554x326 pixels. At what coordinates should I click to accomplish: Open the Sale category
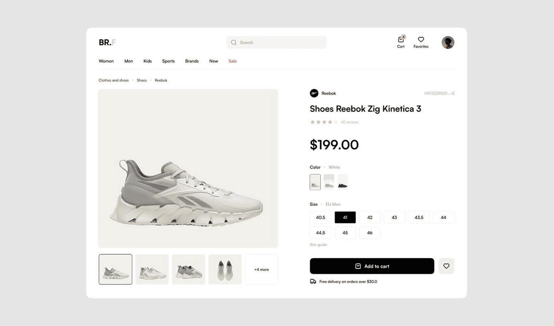click(x=232, y=61)
